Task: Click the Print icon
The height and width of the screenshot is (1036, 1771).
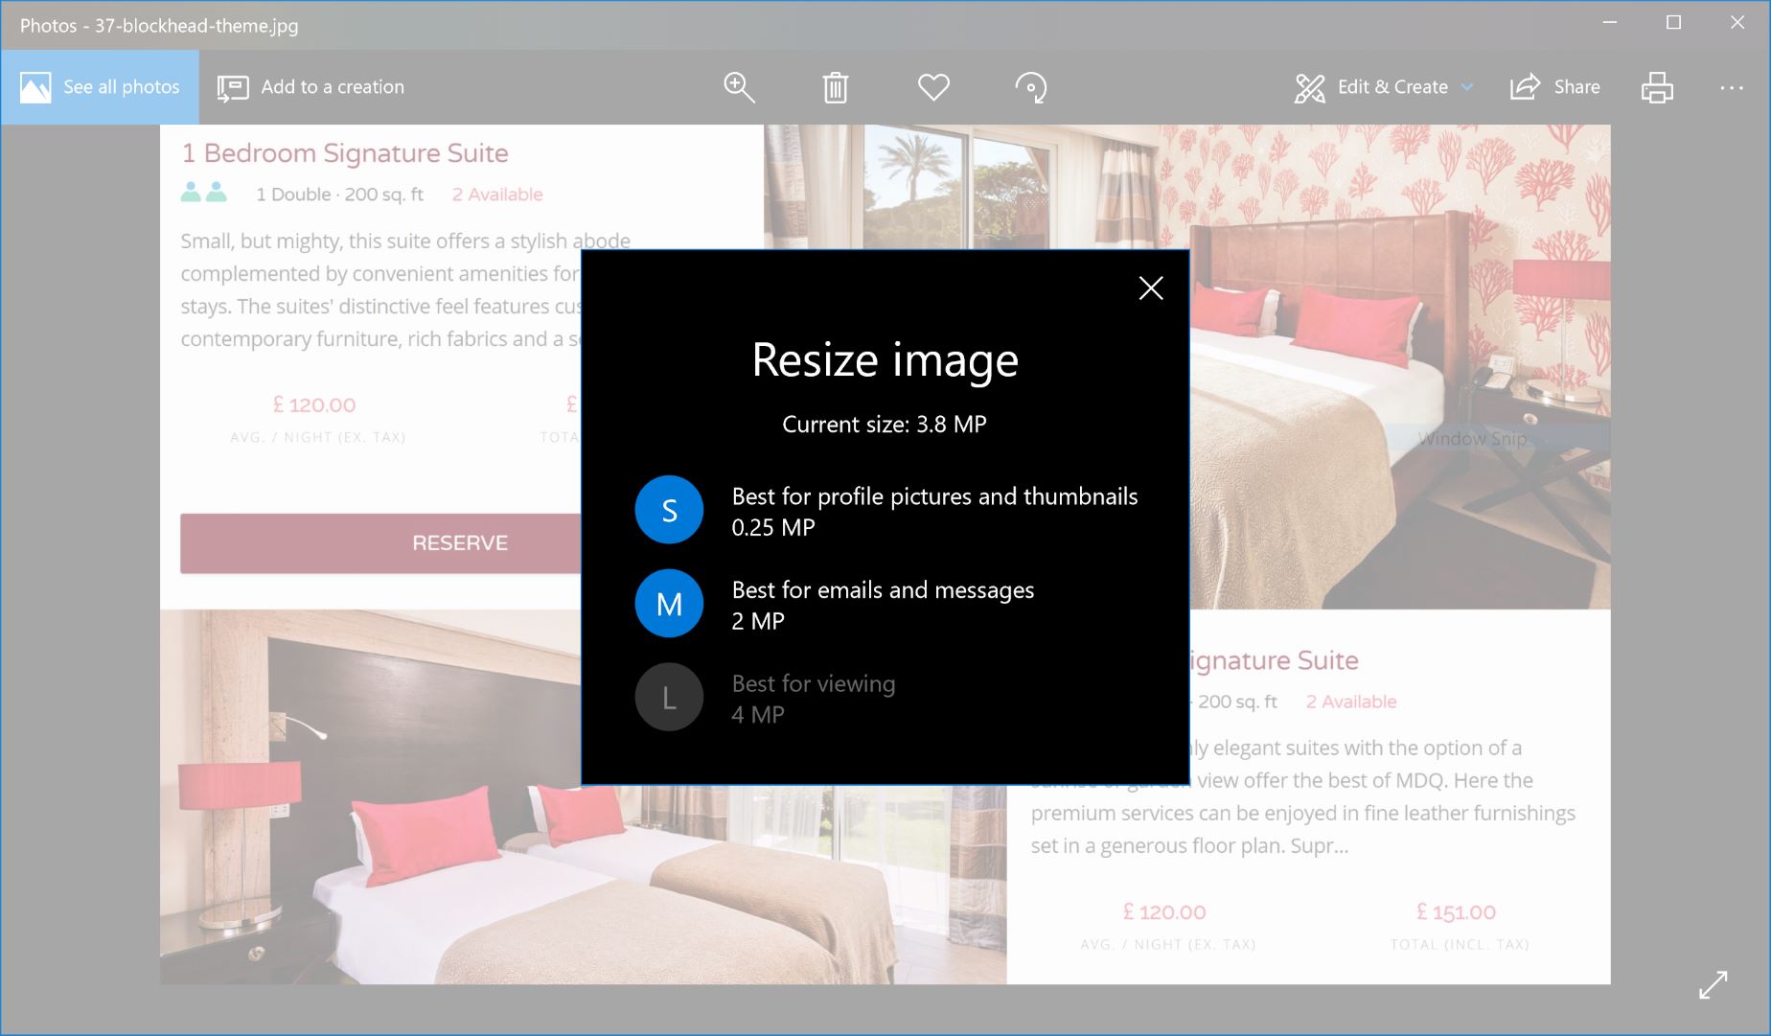Action: [x=1657, y=87]
